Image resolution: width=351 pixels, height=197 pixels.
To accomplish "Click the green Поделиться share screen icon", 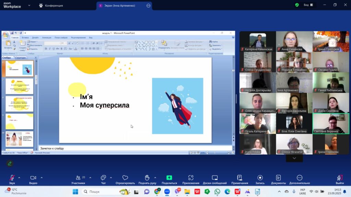I will point(169,178).
